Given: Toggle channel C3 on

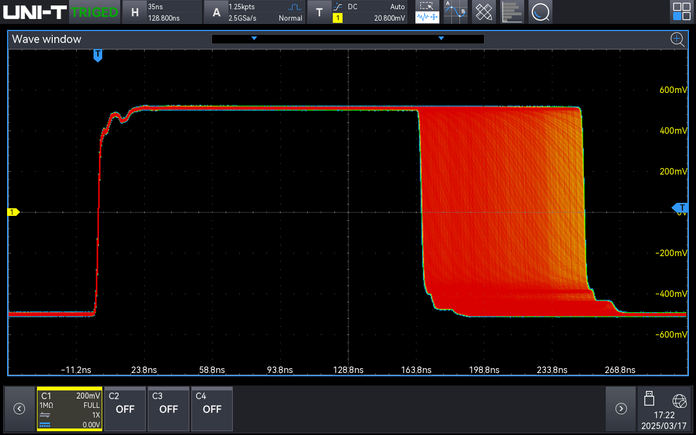Looking at the screenshot, I should point(168,408).
